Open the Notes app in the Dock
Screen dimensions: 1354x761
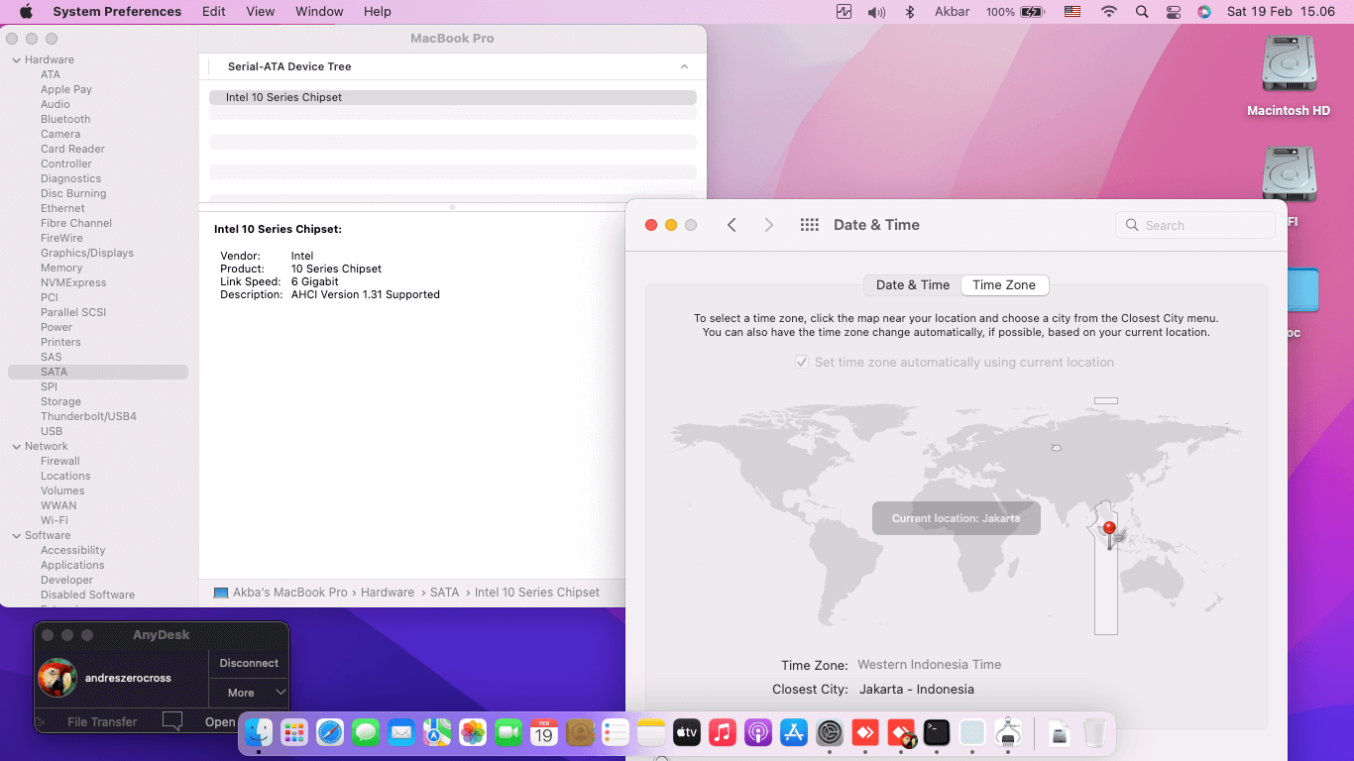tap(651, 732)
